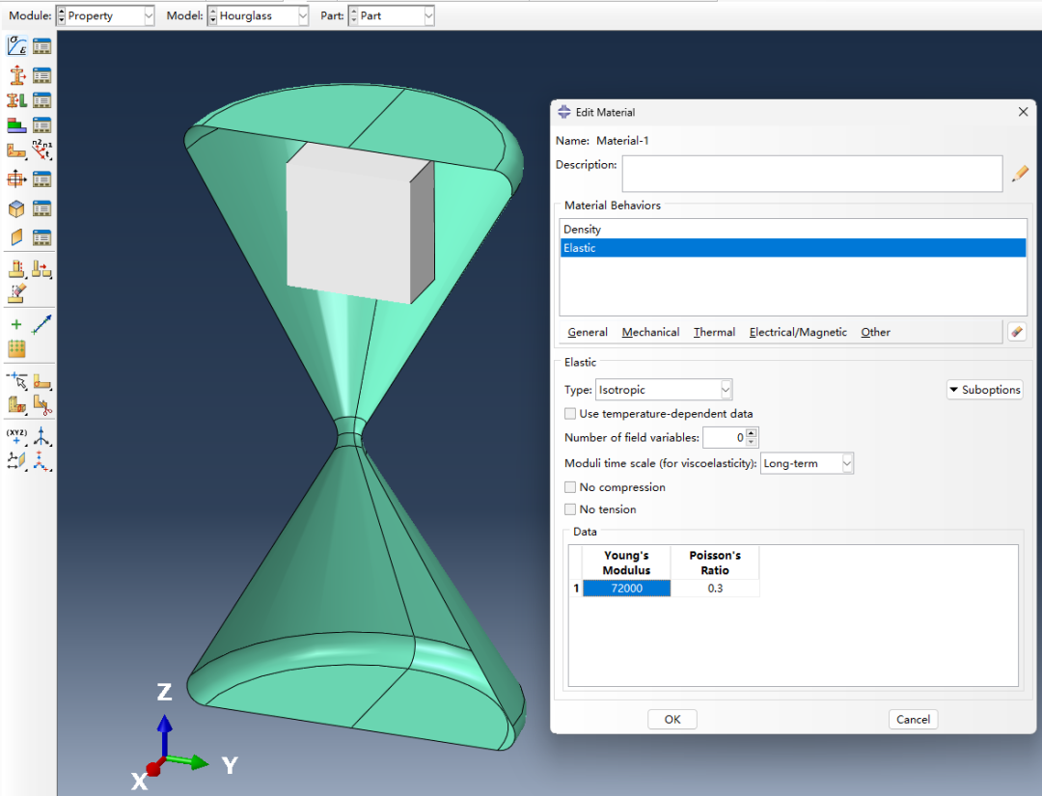Image resolution: width=1042 pixels, height=796 pixels.
Task: Select the Create Skin tool
Action: tap(16, 208)
